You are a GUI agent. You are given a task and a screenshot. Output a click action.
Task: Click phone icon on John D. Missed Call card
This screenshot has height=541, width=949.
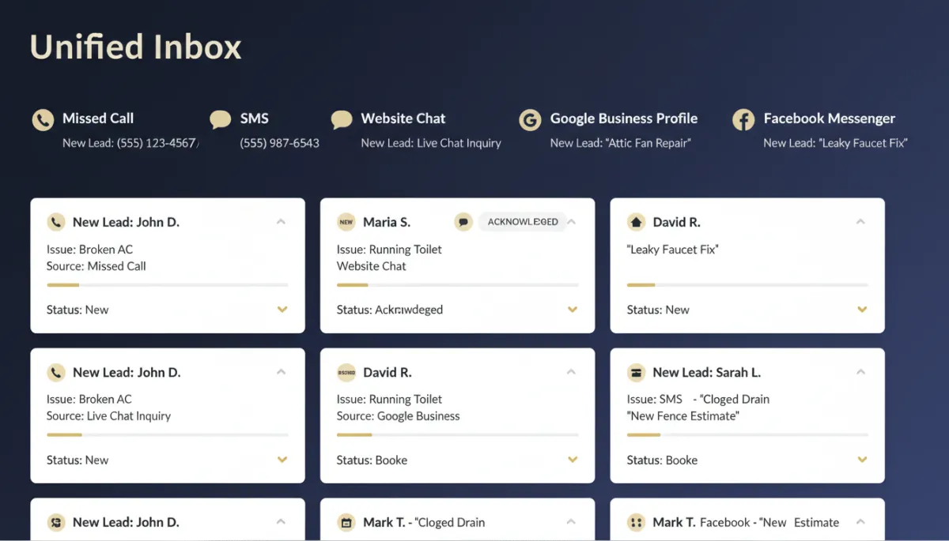tap(55, 222)
